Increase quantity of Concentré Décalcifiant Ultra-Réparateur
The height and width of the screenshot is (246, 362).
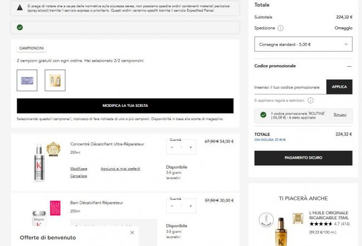[x=191, y=147]
